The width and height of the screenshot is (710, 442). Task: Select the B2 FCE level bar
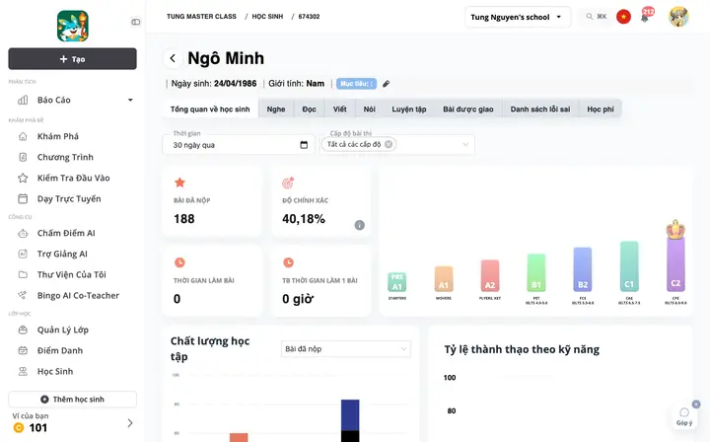pyautogui.click(x=583, y=269)
